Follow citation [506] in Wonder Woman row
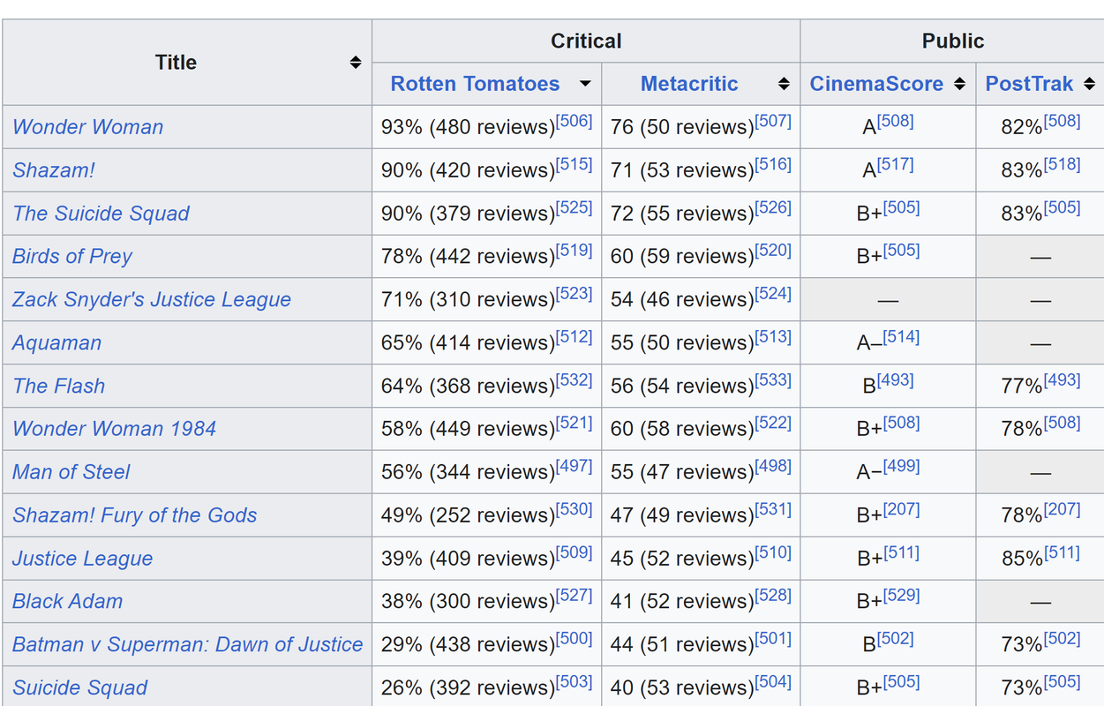Viewport: 1104px width, 706px height. click(x=574, y=121)
